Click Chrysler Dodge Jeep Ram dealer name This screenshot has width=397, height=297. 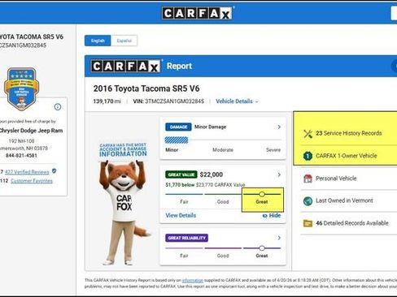click(x=31, y=131)
